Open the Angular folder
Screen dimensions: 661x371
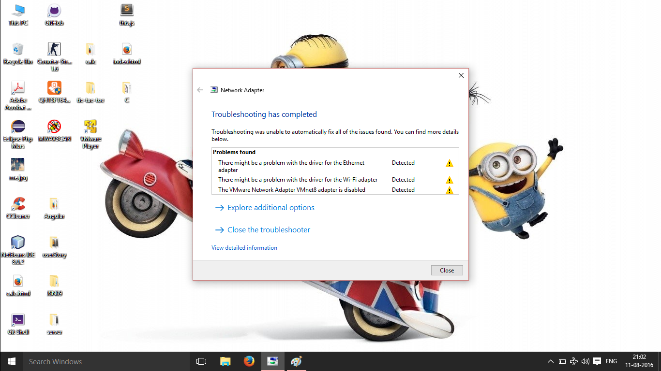click(x=54, y=208)
